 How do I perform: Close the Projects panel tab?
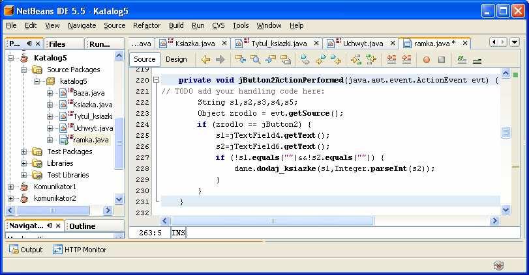(38, 44)
